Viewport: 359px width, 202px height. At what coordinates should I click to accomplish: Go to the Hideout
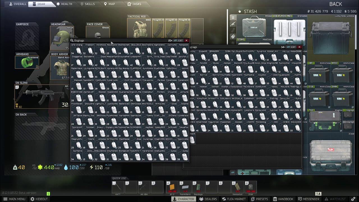point(39,199)
